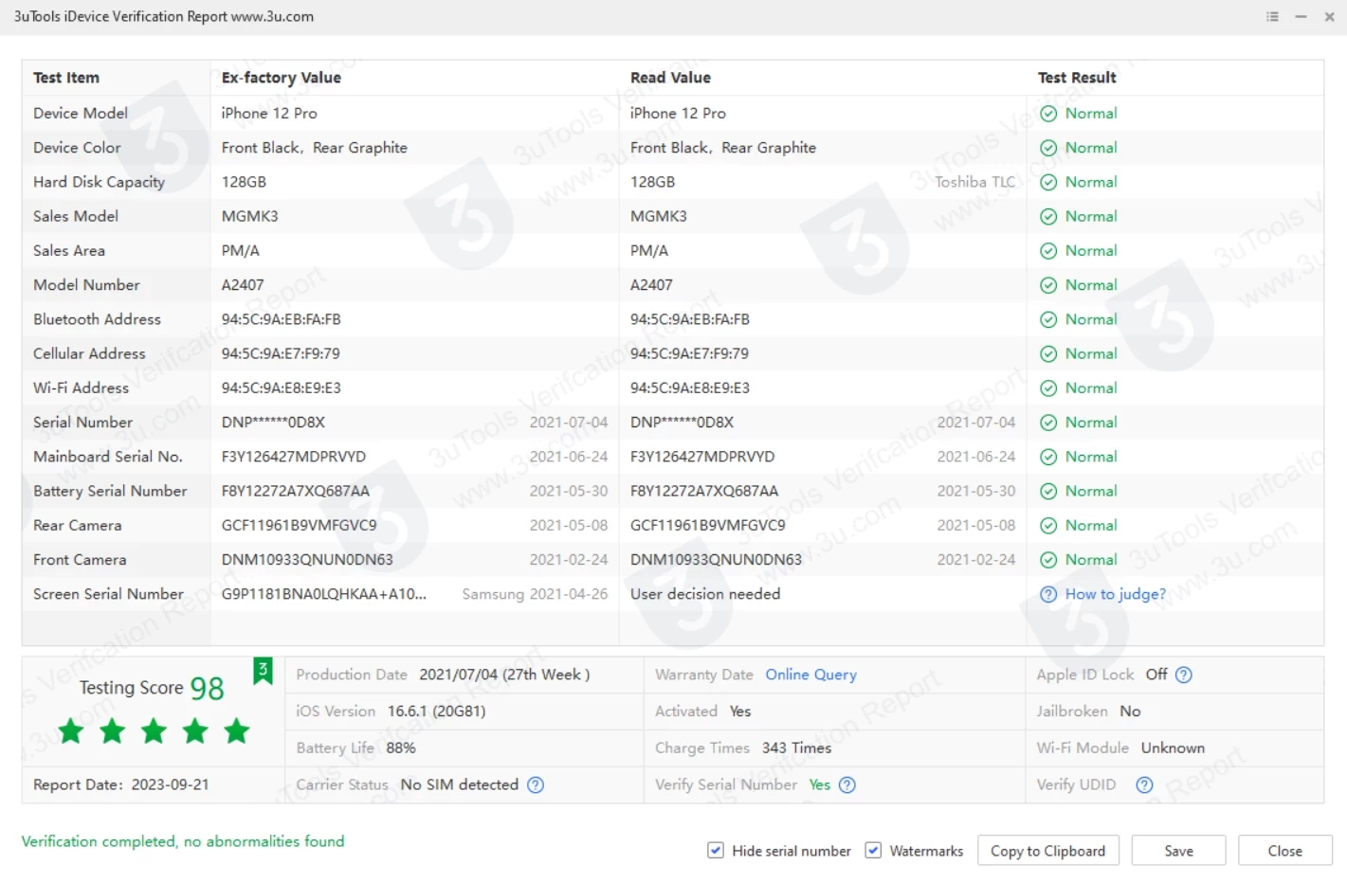Click green check icon in Bluetooth Address row
The height and width of the screenshot is (883, 1347).
(1048, 319)
